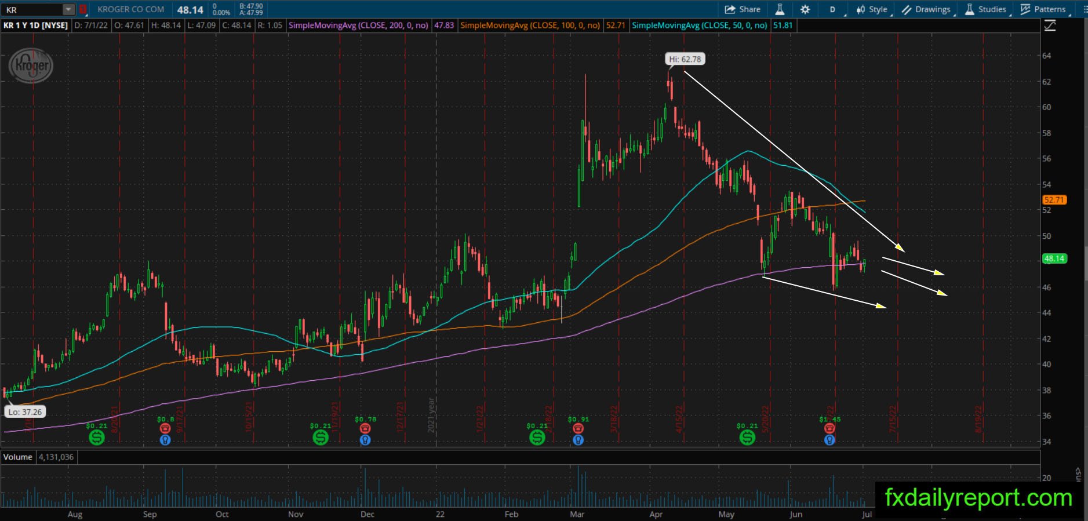The width and height of the screenshot is (1088, 521).
Task: Expand the KR symbol dropdown arrow
Action: [69, 9]
